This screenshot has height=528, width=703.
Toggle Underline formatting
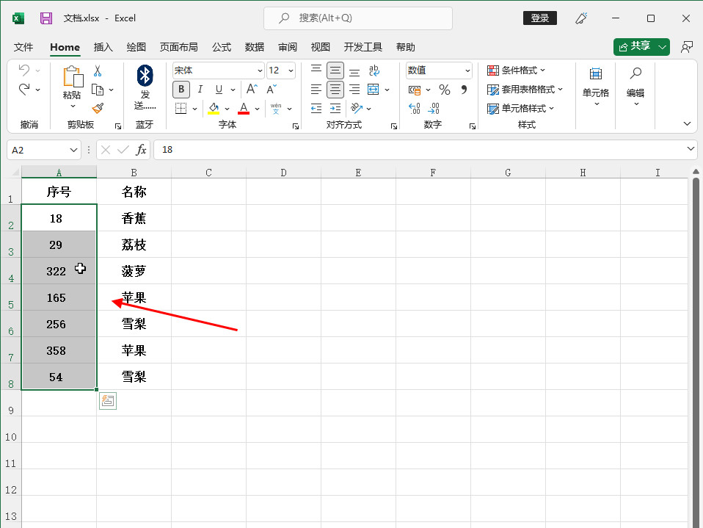219,90
